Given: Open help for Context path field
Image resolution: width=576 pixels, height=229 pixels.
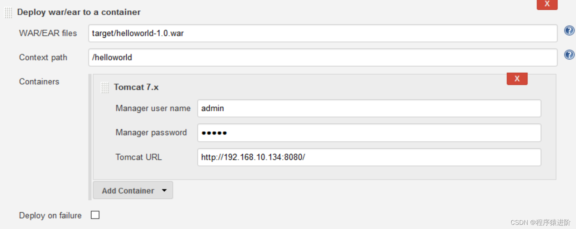Looking at the screenshot, I should coord(569,55).
